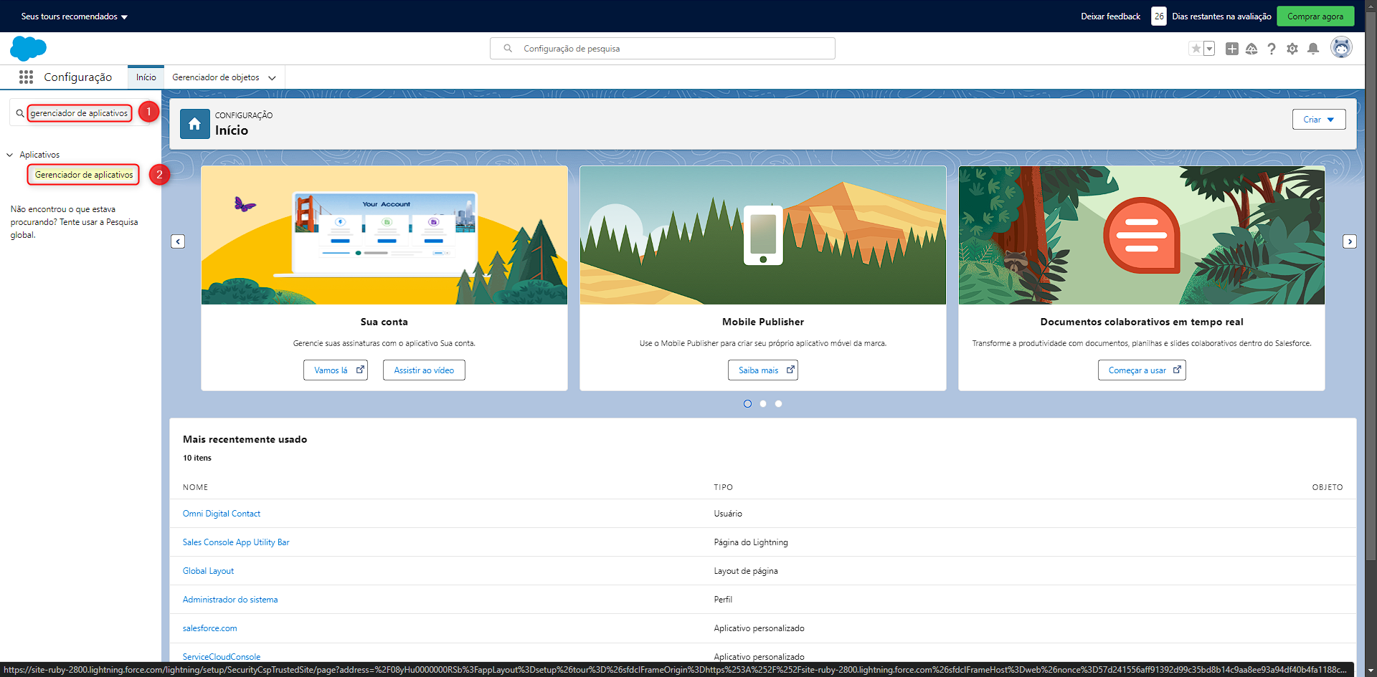
Task: Open Sales Console App Utility Bar link
Action: 236,542
